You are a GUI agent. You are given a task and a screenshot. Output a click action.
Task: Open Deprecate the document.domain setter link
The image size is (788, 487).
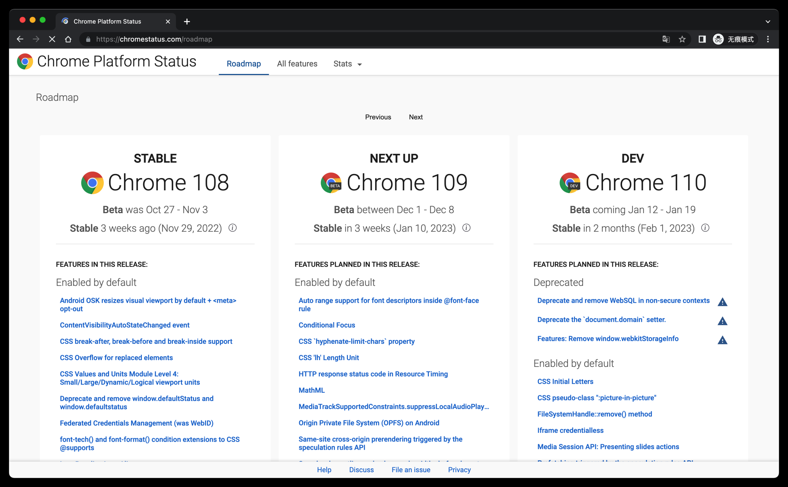click(601, 319)
